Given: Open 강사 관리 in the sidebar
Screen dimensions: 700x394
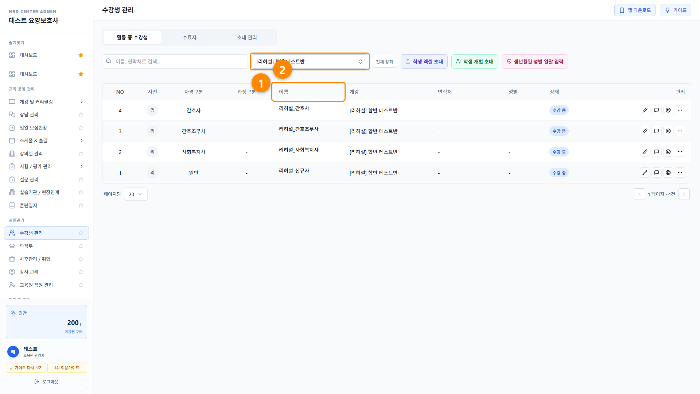Looking at the screenshot, I should point(46,272).
